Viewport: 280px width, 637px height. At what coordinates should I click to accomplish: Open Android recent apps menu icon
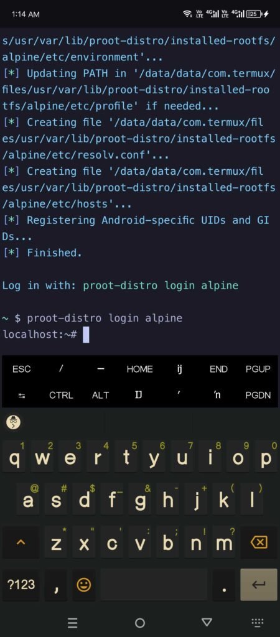click(72, 623)
